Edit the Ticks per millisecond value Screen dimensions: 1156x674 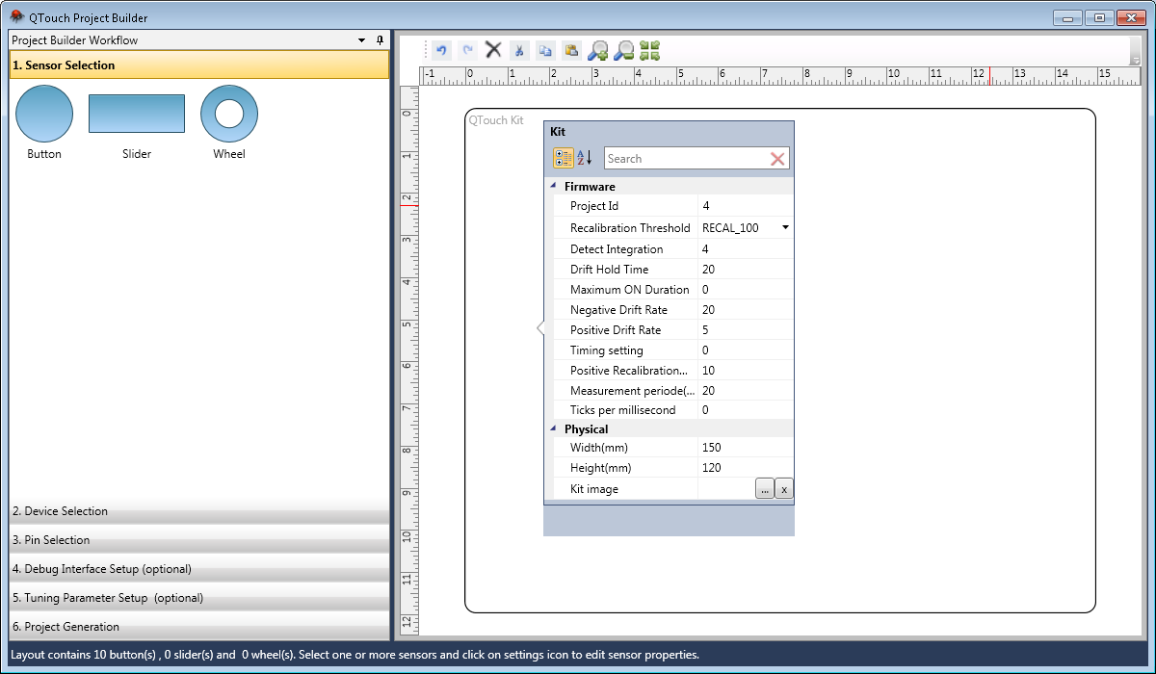click(x=746, y=410)
